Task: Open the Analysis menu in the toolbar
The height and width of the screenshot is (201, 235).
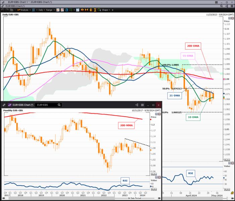Action: point(24,10)
